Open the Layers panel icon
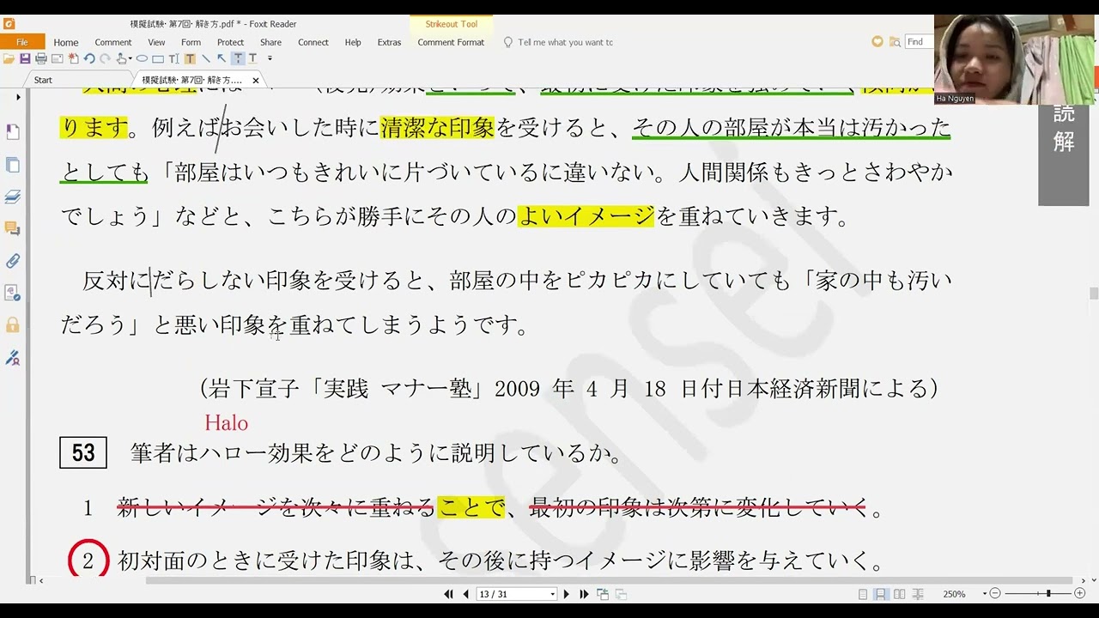Screen dimensions: 1099x618 click(13, 197)
